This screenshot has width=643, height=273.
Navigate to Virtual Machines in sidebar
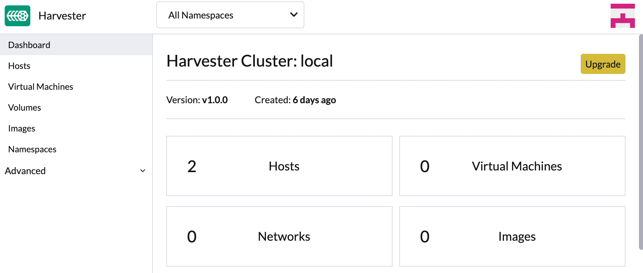[x=40, y=87]
